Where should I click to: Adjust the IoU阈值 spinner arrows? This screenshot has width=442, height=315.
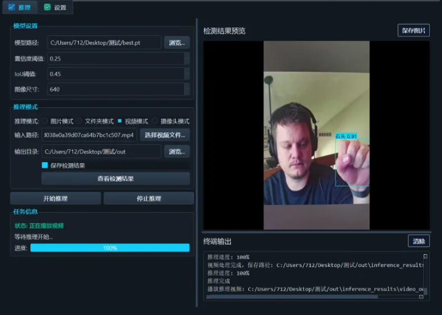[x=187, y=74]
